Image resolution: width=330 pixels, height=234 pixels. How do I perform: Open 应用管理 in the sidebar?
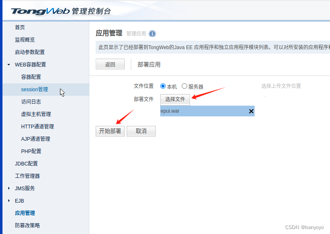(25, 213)
